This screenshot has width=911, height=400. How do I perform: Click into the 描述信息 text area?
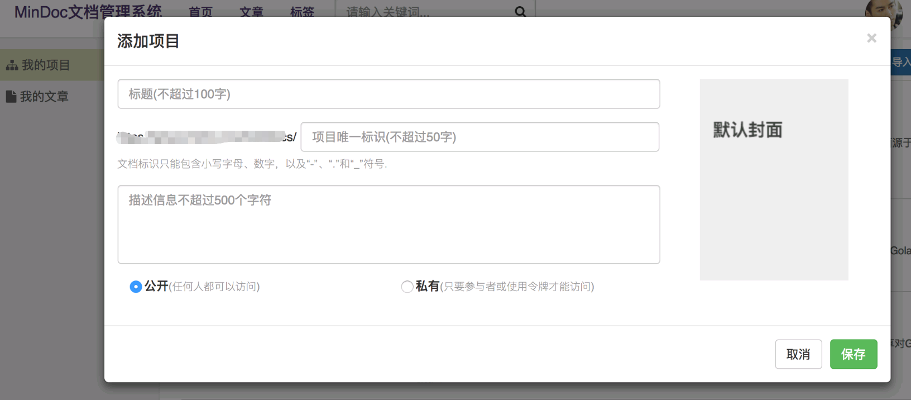[x=389, y=225]
